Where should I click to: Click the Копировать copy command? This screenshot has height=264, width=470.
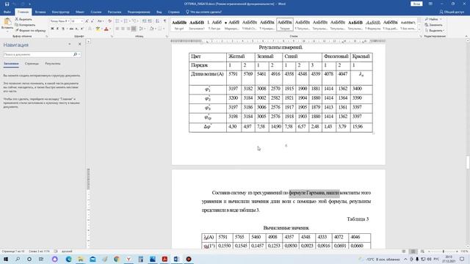25,25
